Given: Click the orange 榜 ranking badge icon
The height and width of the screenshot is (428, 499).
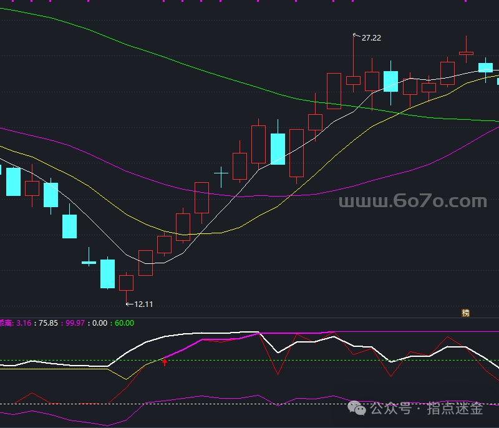Looking at the screenshot, I should click(465, 313).
